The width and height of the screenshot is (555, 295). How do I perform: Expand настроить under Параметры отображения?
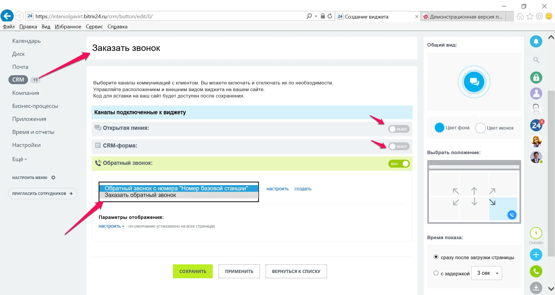pyautogui.click(x=111, y=226)
